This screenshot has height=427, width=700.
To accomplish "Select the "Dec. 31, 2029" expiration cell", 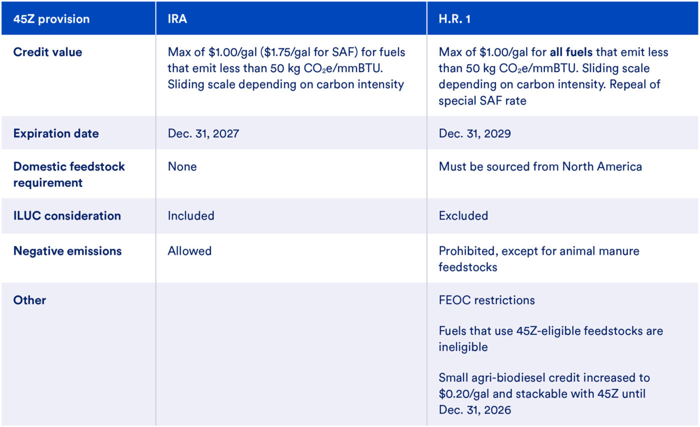I will click(474, 133).
